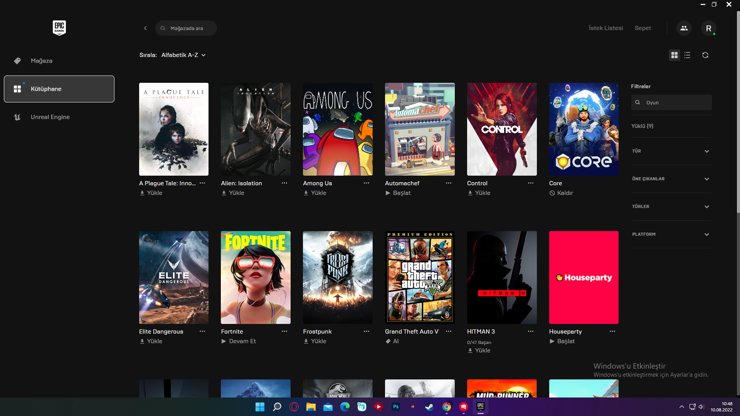
Task: Click Yükle under HITMAN 3
Action: pyautogui.click(x=479, y=351)
